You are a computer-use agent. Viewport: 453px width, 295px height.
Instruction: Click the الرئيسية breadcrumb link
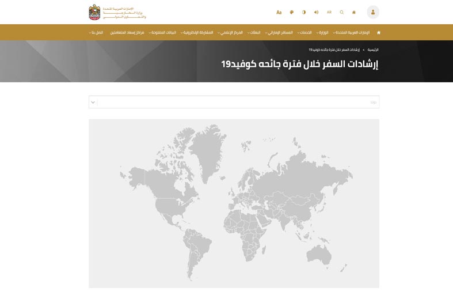click(x=373, y=50)
